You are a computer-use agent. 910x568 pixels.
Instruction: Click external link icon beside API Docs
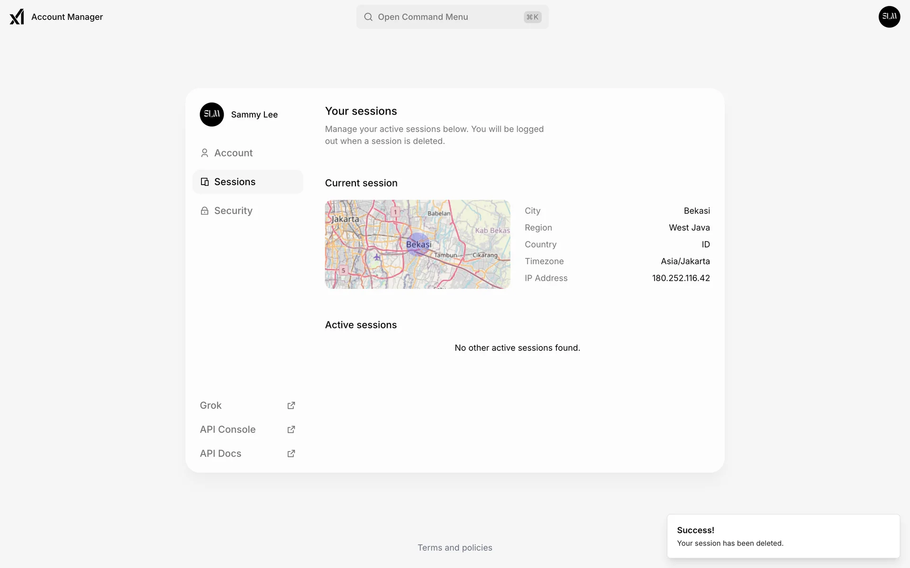click(x=291, y=454)
